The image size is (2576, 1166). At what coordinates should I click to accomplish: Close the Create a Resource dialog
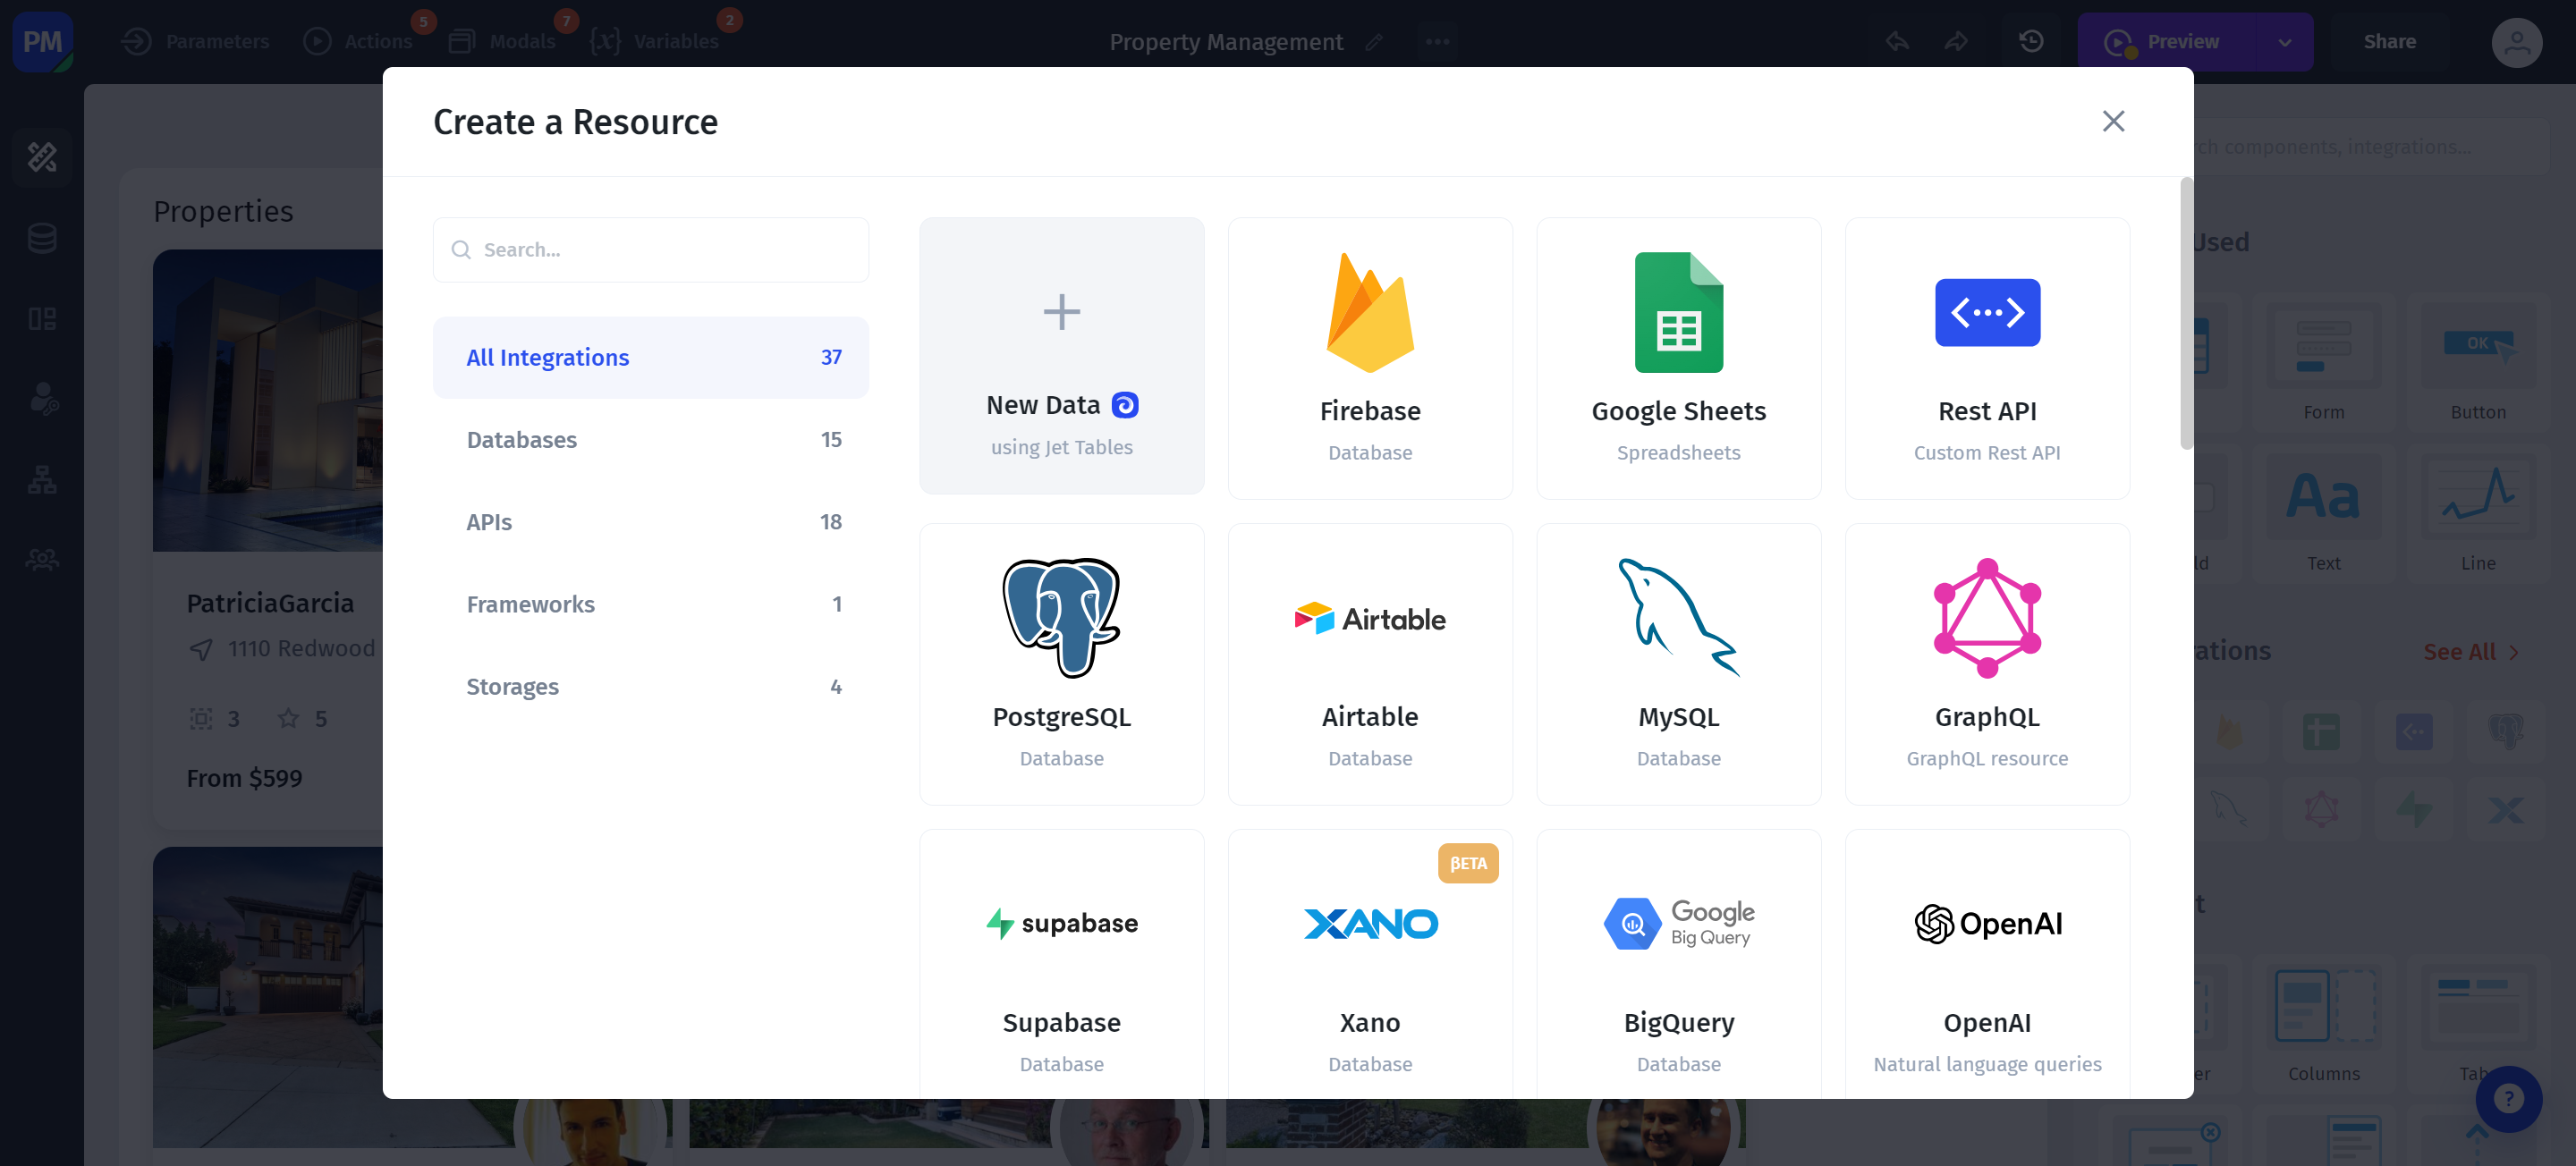coord(2112,121)
